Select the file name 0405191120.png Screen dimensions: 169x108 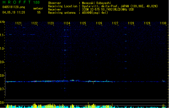point(14,7)
